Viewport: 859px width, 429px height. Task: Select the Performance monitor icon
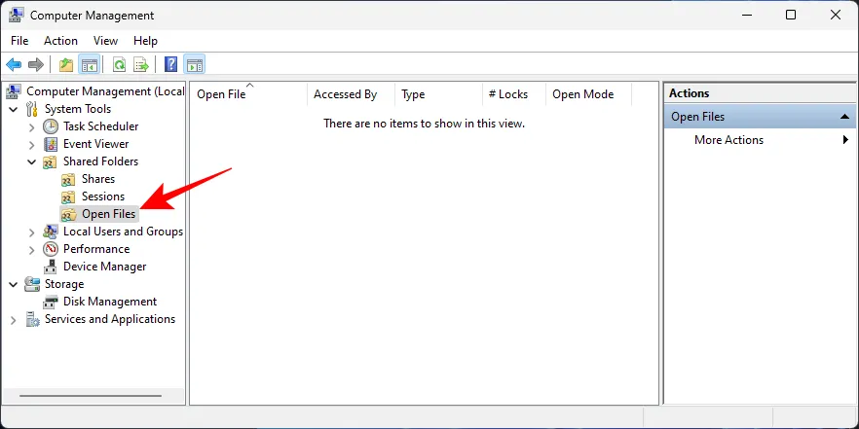51,249
